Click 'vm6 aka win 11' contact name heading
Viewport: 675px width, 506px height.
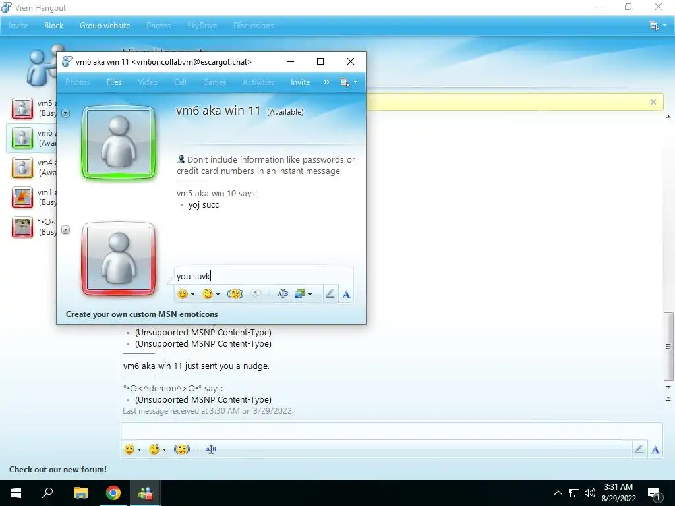tap(218, 111)
